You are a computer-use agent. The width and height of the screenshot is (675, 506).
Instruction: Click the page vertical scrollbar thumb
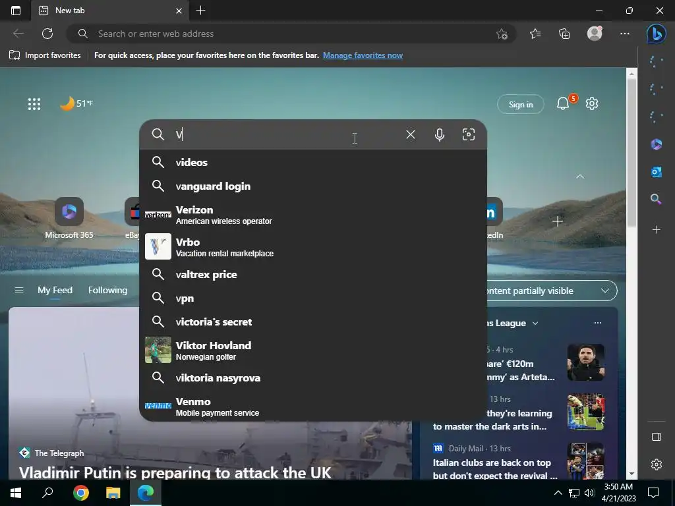pyautogui.click(x=631, y=153)
